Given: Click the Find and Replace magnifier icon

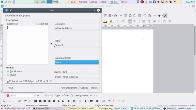Looking at the screenshot, I should tap(72, 96).
